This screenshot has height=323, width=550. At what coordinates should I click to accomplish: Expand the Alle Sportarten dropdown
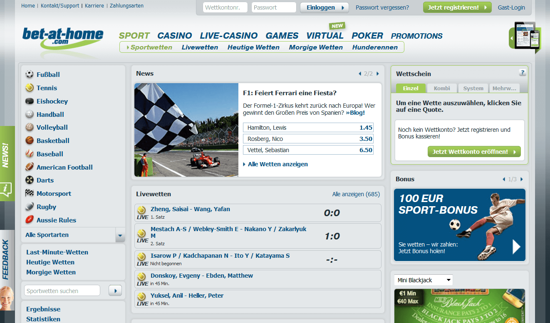click(x=120, y=235)
